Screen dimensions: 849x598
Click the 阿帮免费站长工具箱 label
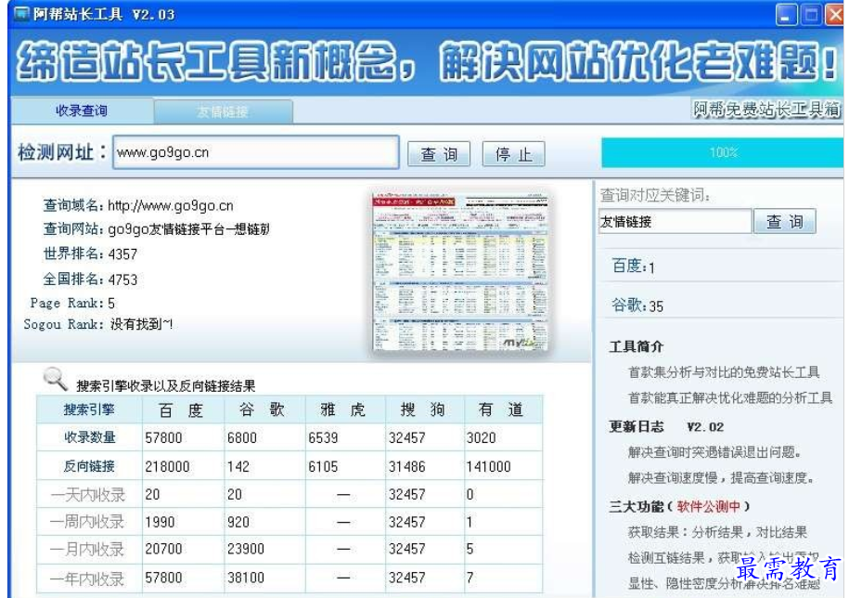766,110
